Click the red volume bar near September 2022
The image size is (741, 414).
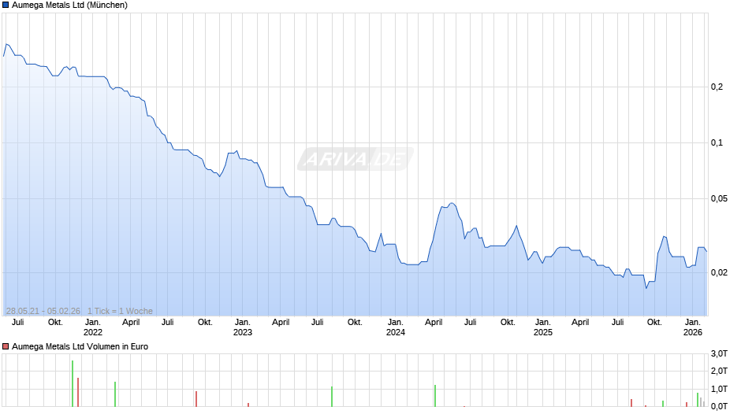(x=196, y=399)
